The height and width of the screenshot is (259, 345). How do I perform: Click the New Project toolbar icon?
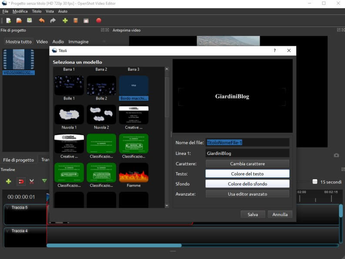(x=9, y=21)
